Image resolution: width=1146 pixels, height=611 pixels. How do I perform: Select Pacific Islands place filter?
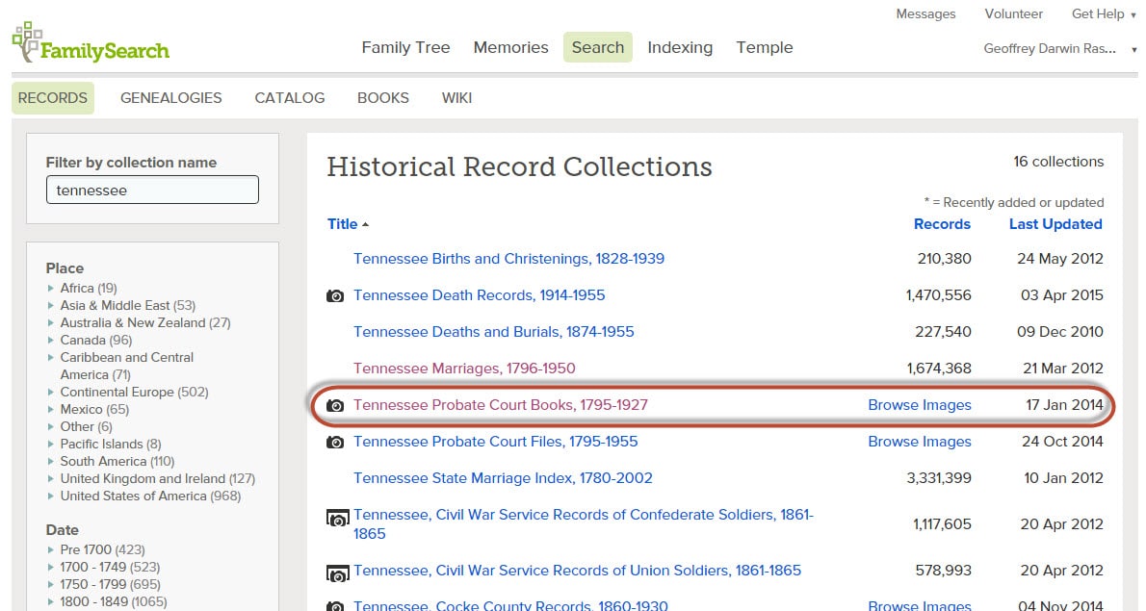coord(111,444)
